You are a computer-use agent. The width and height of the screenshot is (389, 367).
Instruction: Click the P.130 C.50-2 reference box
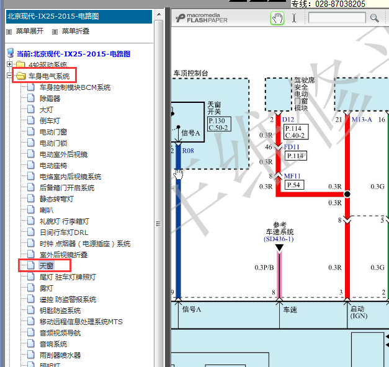pyautogui.click(x=219, y=124)
